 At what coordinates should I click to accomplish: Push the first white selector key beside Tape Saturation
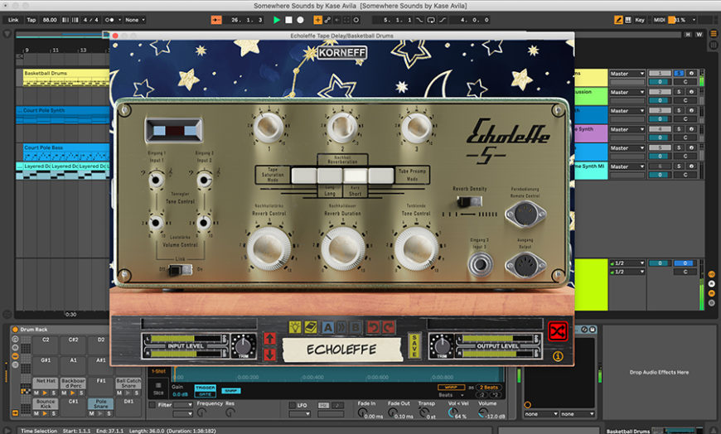304,176
